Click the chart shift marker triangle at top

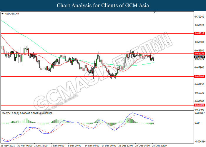154,12
